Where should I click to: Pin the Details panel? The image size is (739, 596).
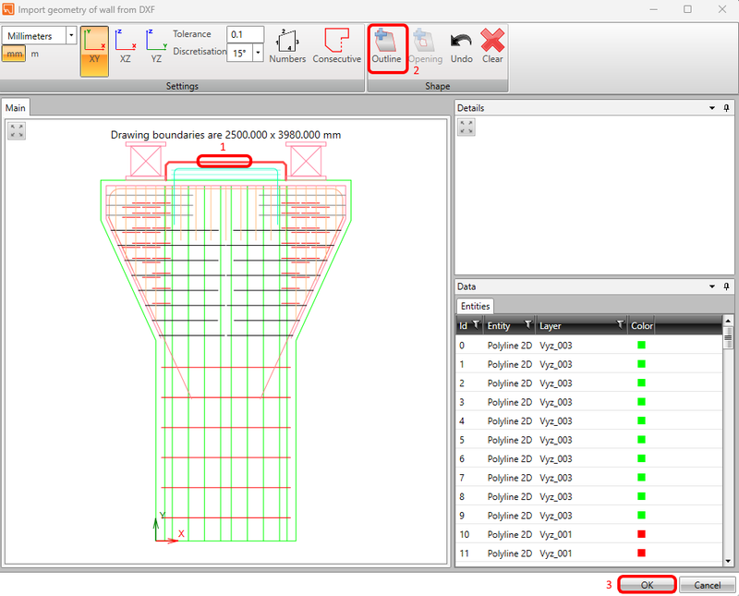(726, 107)
